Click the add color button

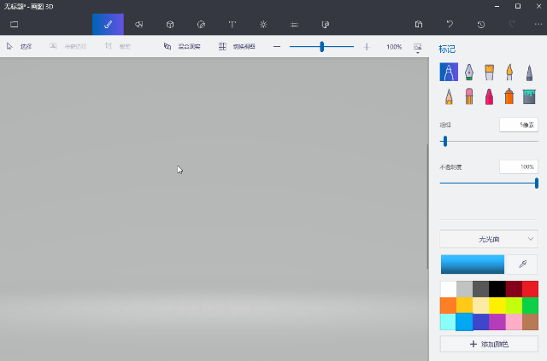(489, 344)
